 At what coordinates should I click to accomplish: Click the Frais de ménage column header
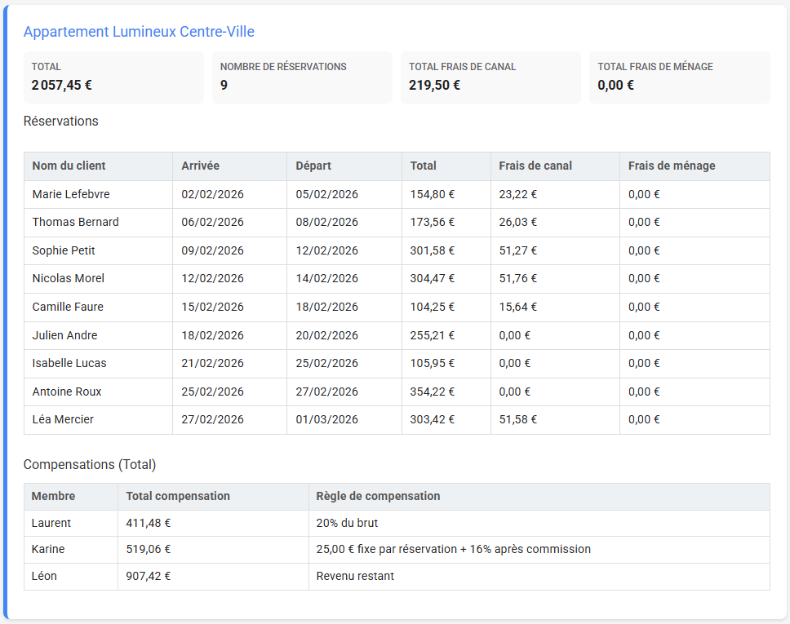(672, 166)
